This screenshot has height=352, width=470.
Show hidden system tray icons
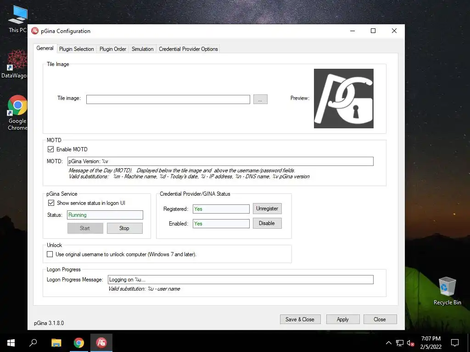388,343
